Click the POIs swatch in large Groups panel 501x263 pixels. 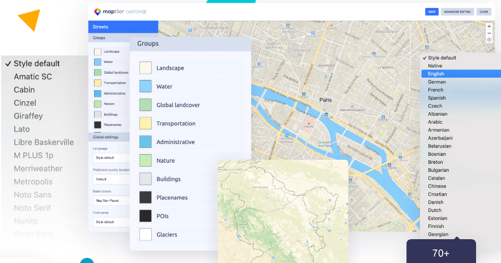pyautogui.click(x=146, y=216)
